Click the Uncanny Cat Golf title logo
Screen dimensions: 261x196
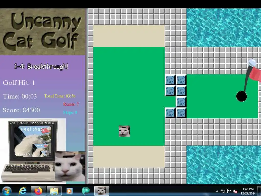click(43, 32)
